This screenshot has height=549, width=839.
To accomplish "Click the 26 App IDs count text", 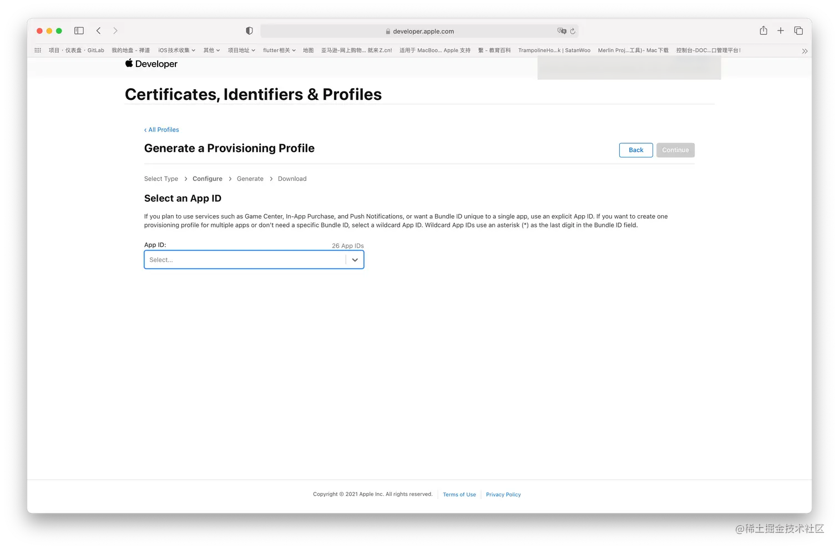I will click(348, 246).
